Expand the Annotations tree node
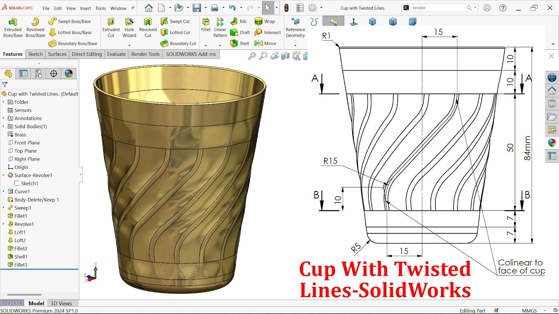Viewport: 559px width, 314px height. (3, 118)
